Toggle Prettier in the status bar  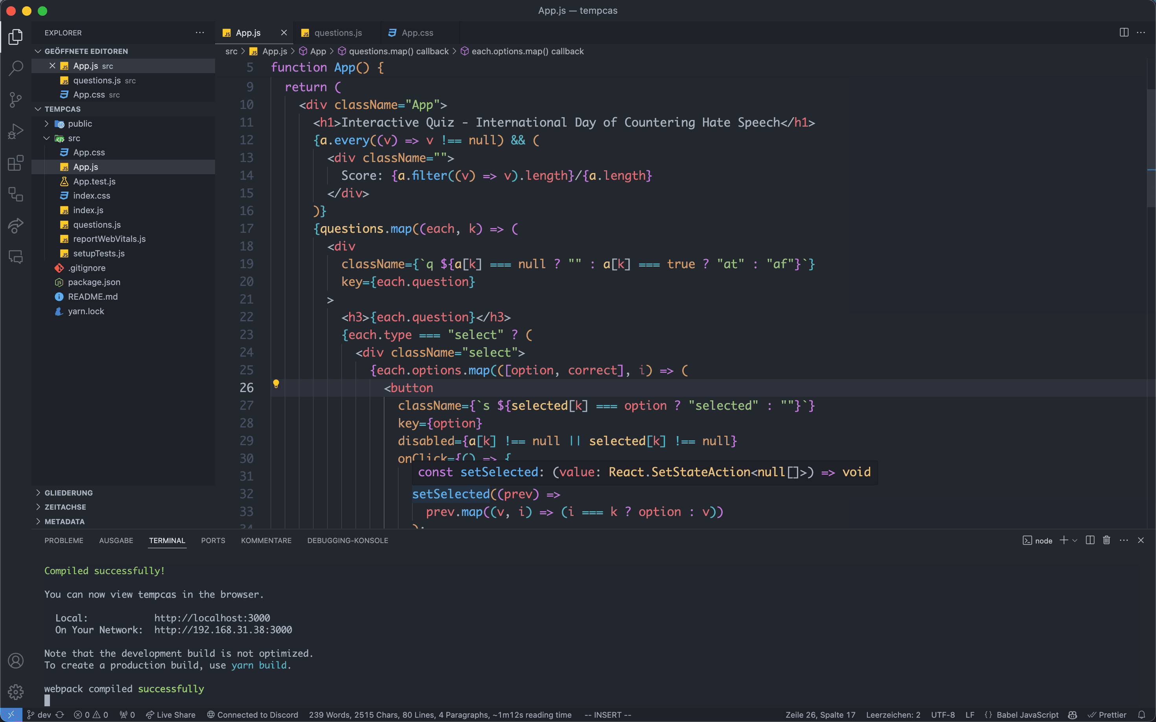(x=1107, y=715)
